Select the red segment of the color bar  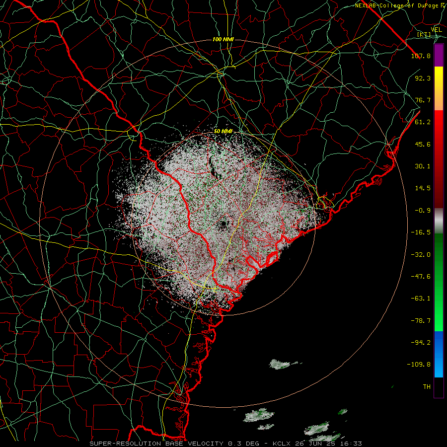439,159
